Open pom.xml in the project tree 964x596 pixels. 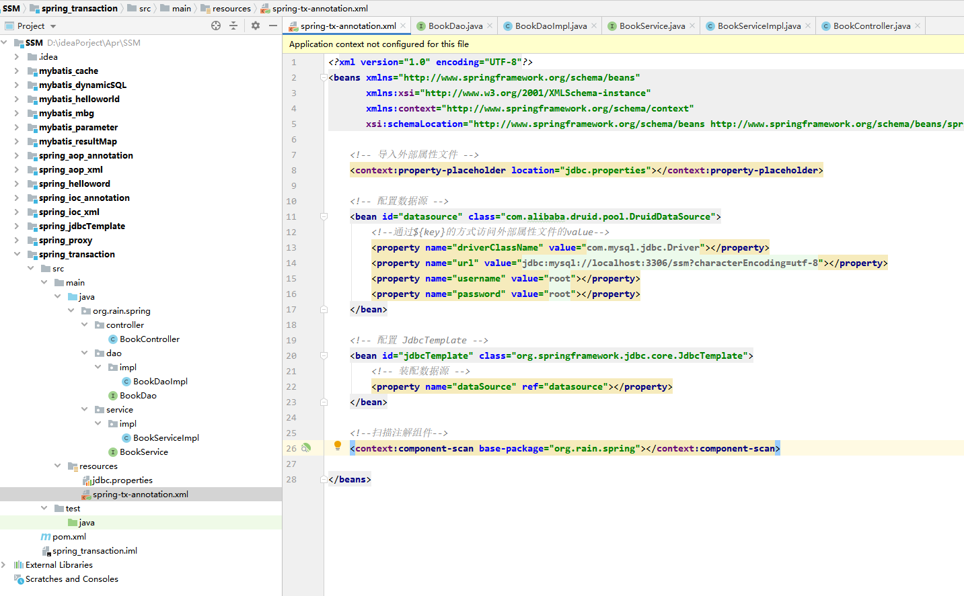click(69, 536)
